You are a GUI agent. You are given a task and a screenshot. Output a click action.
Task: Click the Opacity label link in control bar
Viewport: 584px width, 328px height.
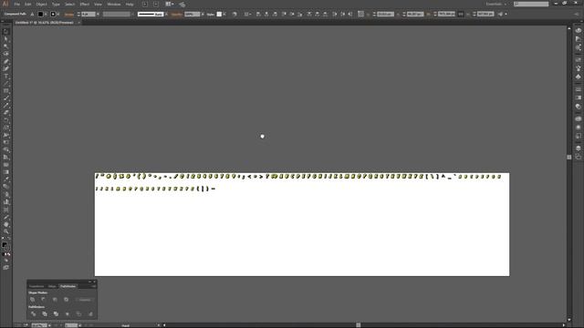pos(177,15)
